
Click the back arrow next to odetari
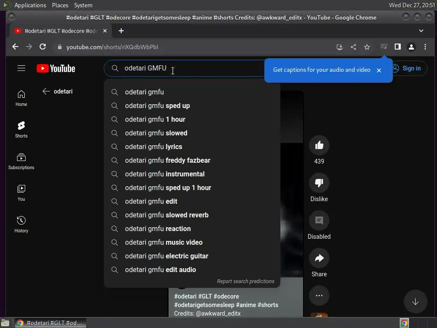click(46, 91)
